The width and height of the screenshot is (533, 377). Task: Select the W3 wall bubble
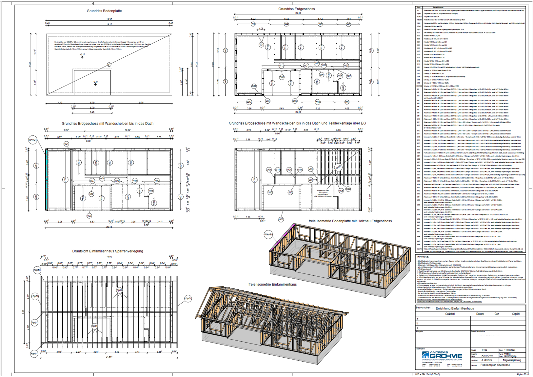click(x=253, y=24)
